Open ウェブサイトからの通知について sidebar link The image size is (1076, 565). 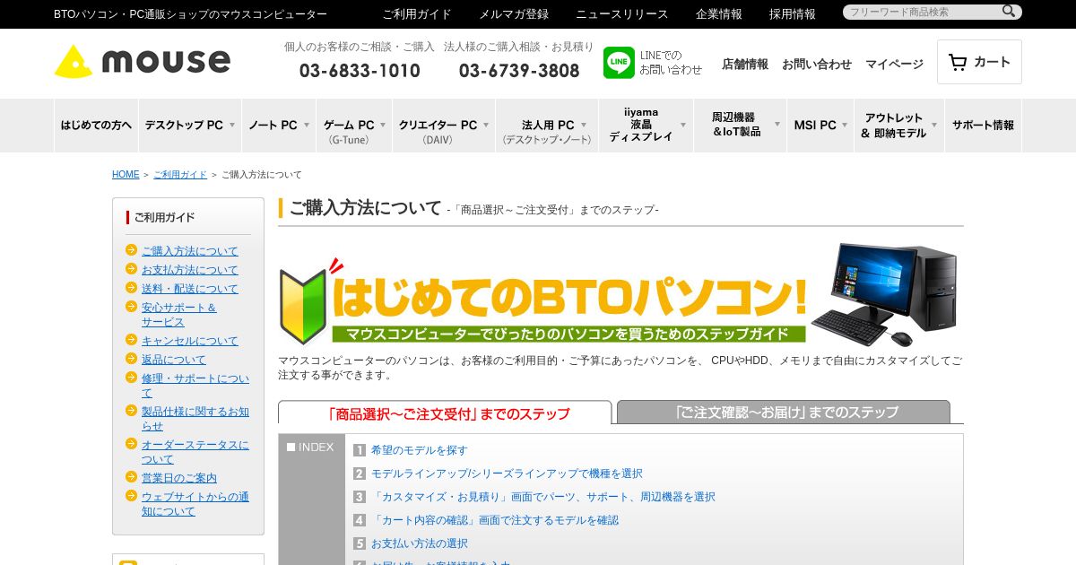coord(195,504)
